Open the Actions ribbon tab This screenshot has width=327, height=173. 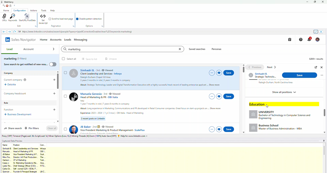[x=34, y=11]
